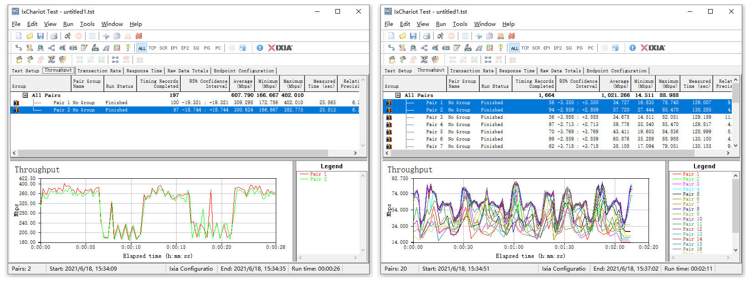The height and width of the screenshot is (282, 750).
Task: Open the Tools menu in the left window
Action: 87,24
